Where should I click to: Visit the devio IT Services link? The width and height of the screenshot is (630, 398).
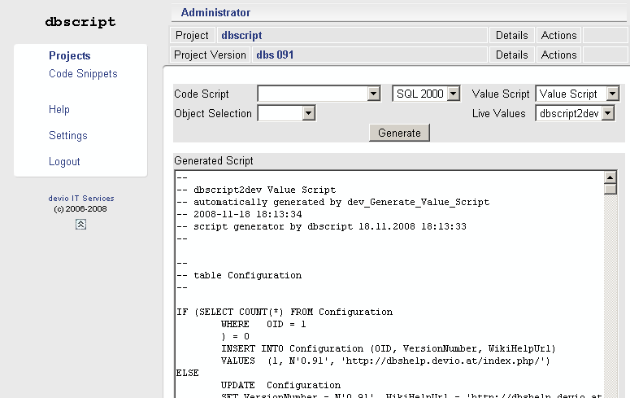[x=81, y=199]
